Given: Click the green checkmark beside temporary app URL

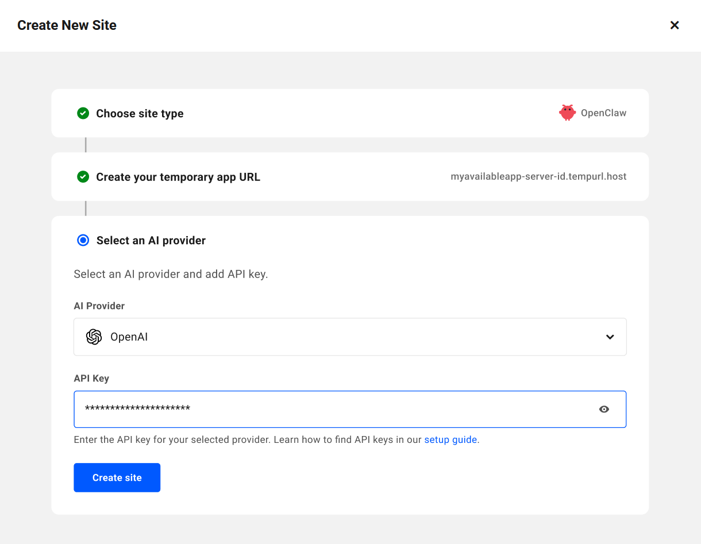Looking at the screenshot, I should tap(83, 177).
